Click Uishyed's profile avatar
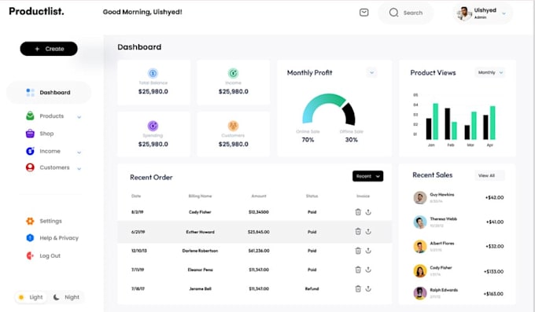Image resolution: width=535 pixels, height=312 pixels. point(464,13)
